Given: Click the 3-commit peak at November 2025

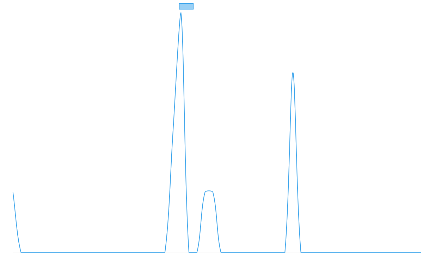Looking at the screenshot, I should (x=293, y=73).
